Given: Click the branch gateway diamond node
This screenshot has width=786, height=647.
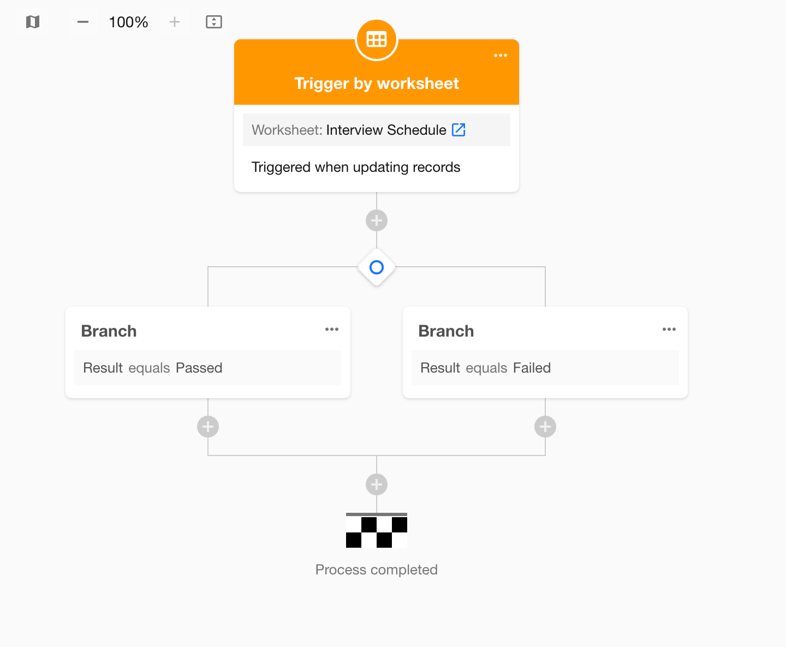Looking at the screenshot, I should point(377,267).
